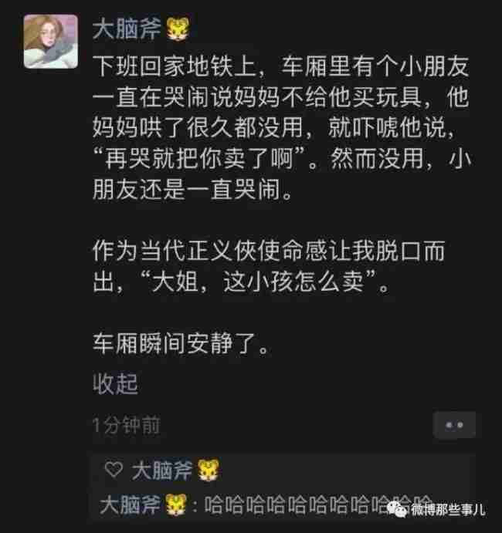Tap the 哈哈哈哈 comment text to reply
Viewport: 502px width, 533px height.
tap(318, 504)
